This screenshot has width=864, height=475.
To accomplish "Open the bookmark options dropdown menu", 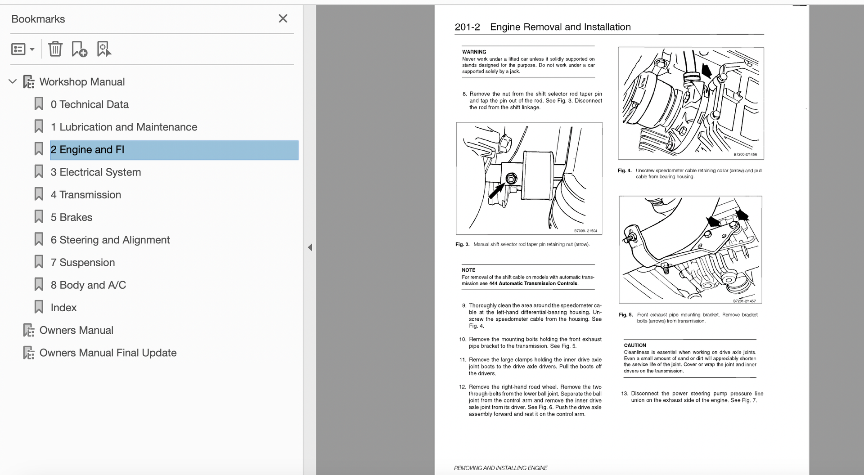I will click(x=22, y=49).
